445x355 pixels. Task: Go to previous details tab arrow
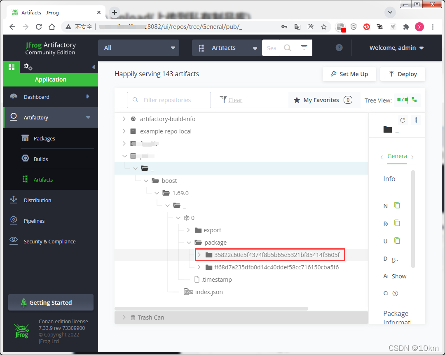(382, 157)
